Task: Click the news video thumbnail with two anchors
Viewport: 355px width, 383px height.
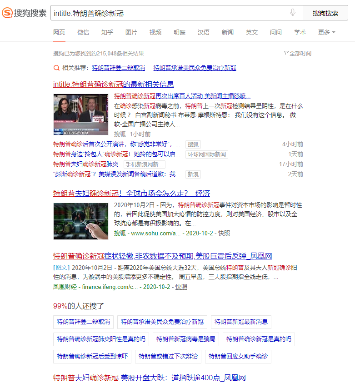Action: click(x=81, y=114)
